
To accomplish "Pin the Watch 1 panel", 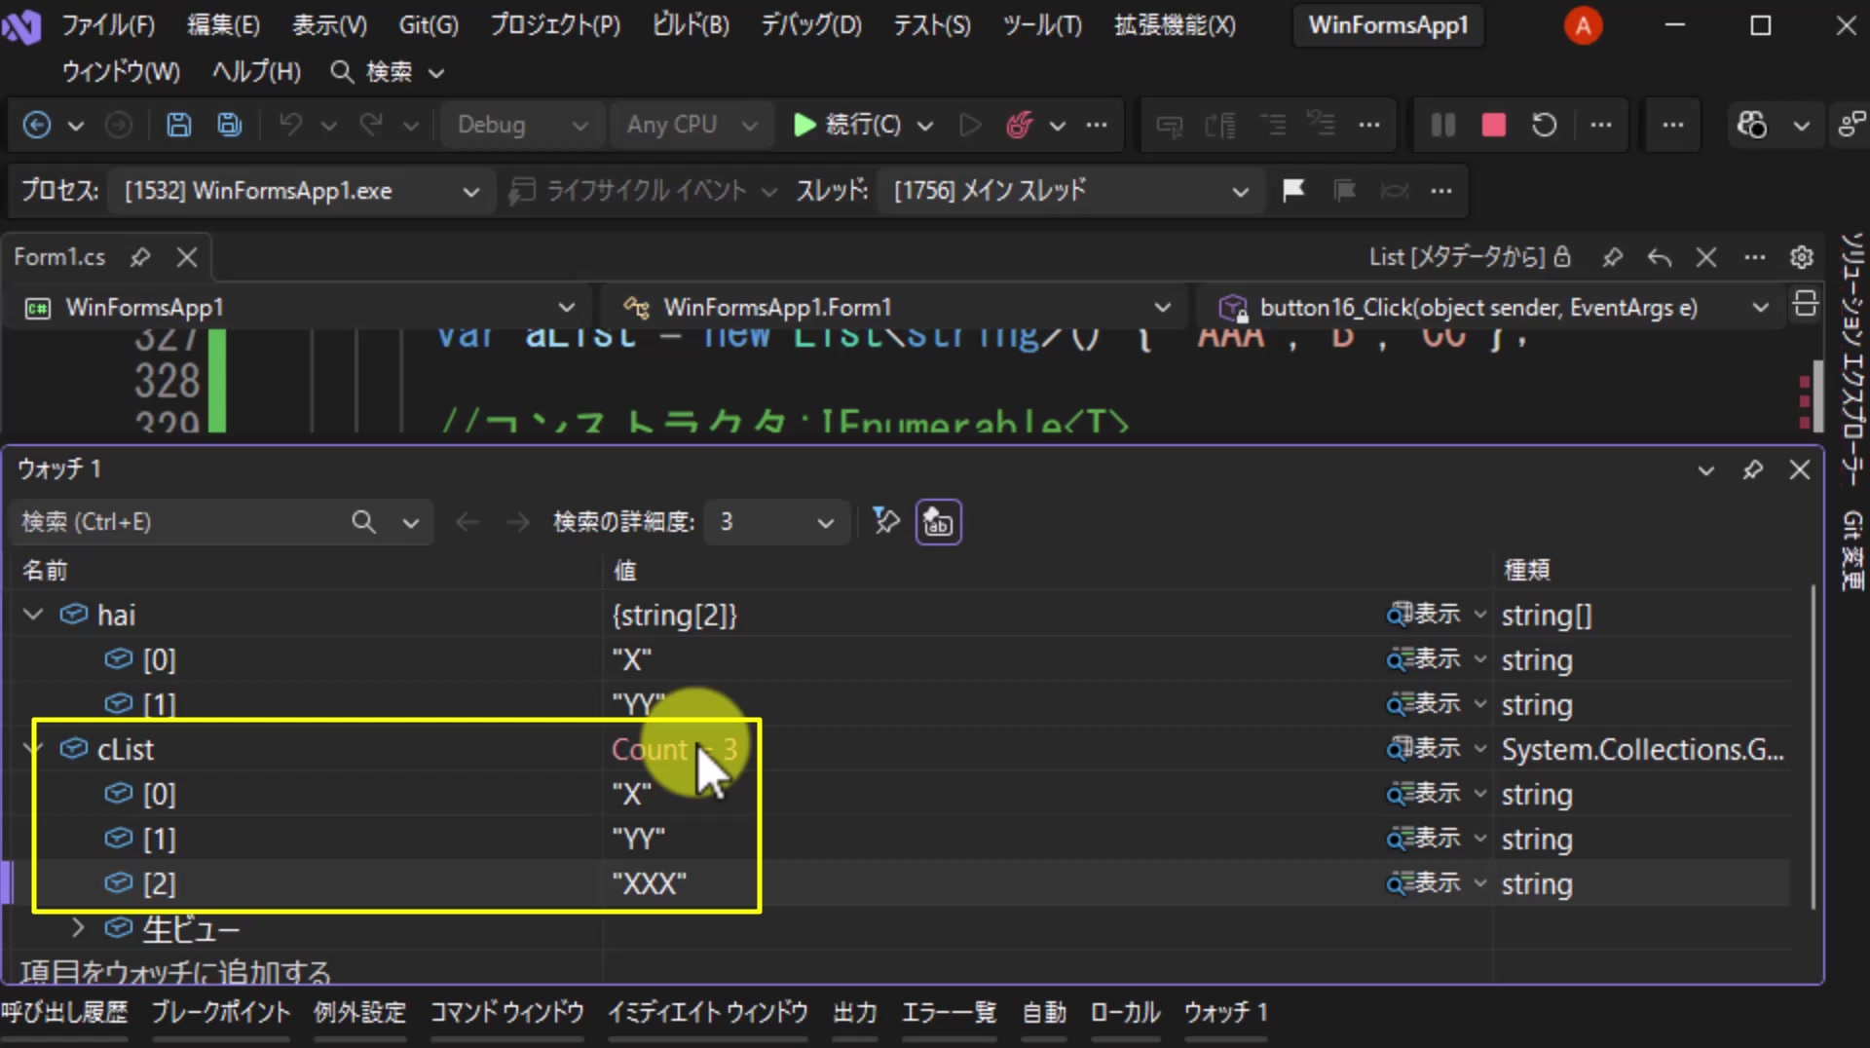I will [x=1753, y=469].
